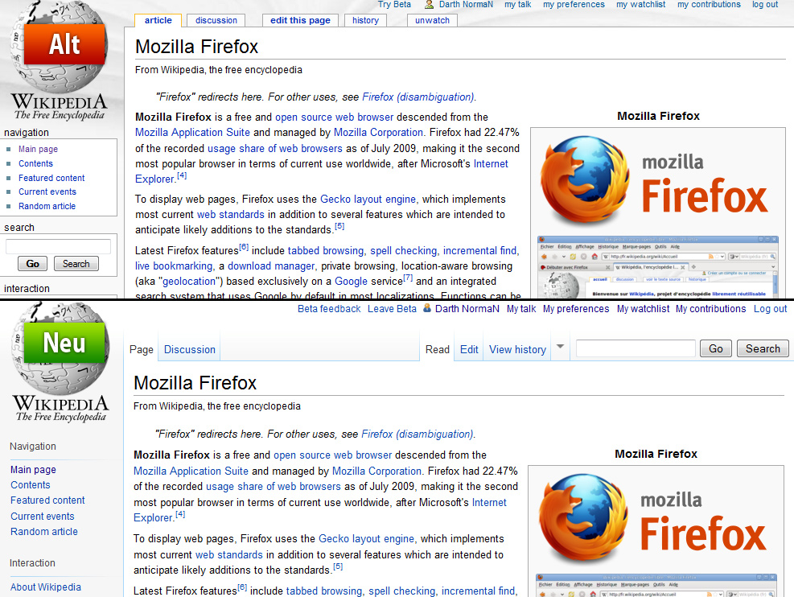Open Contents in new skin navigation
Screen dimensions: 794x597
(31, 484)
